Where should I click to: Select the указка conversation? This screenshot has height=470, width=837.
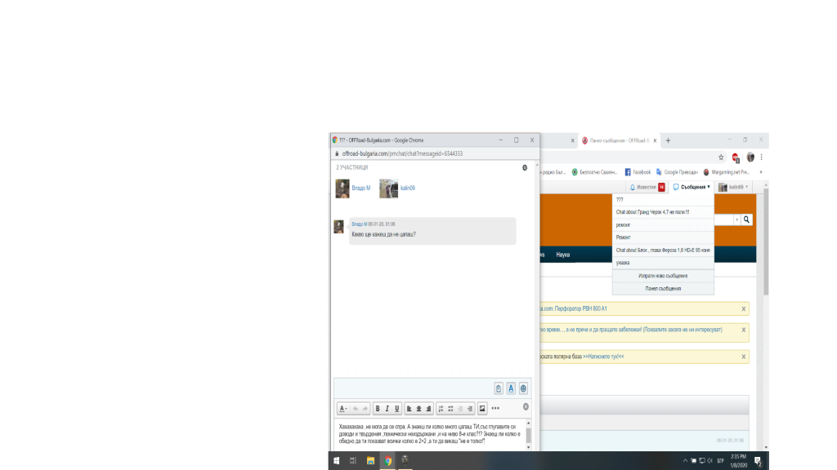[x=663, y=263]
